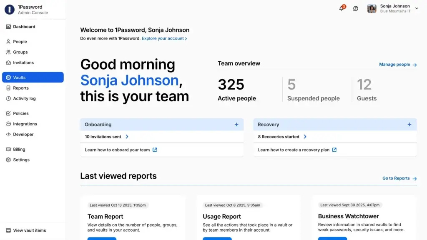Click the View vault items icon
The height and width of the screenshot is (240, 427).
pyautogui.click(x=8, y=230)
